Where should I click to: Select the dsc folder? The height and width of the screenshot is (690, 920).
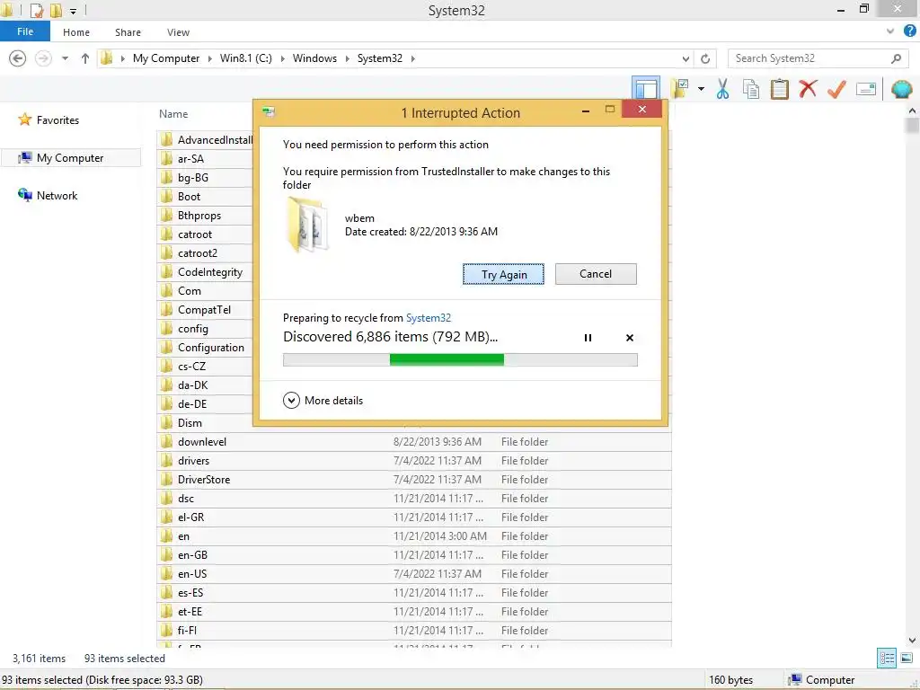tap(413, 498)
